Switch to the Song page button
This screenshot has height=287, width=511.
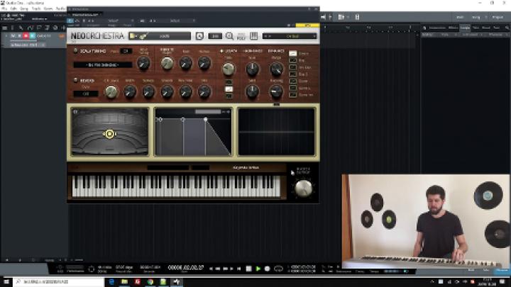click(476, 17)
